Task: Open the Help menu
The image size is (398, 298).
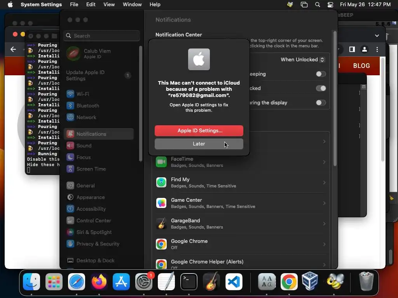Action: 155,5
